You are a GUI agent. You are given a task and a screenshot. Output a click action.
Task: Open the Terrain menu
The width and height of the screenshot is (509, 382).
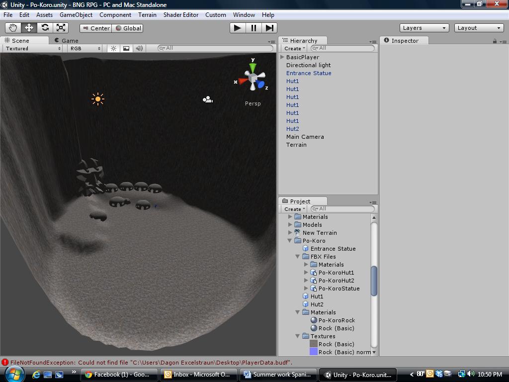147,15
